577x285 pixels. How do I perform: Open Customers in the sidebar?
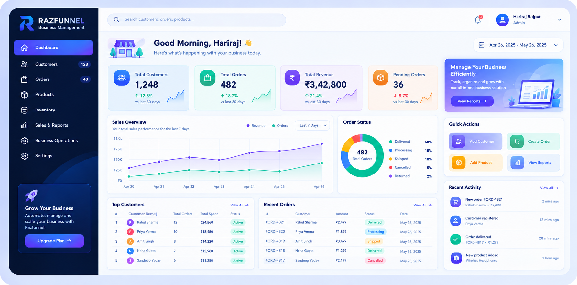coord(53,64)
